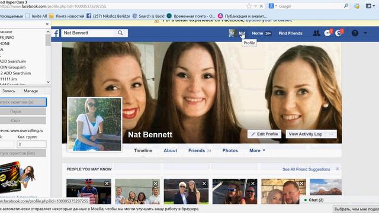Open the Временная почта bookmark

point(191,16)
